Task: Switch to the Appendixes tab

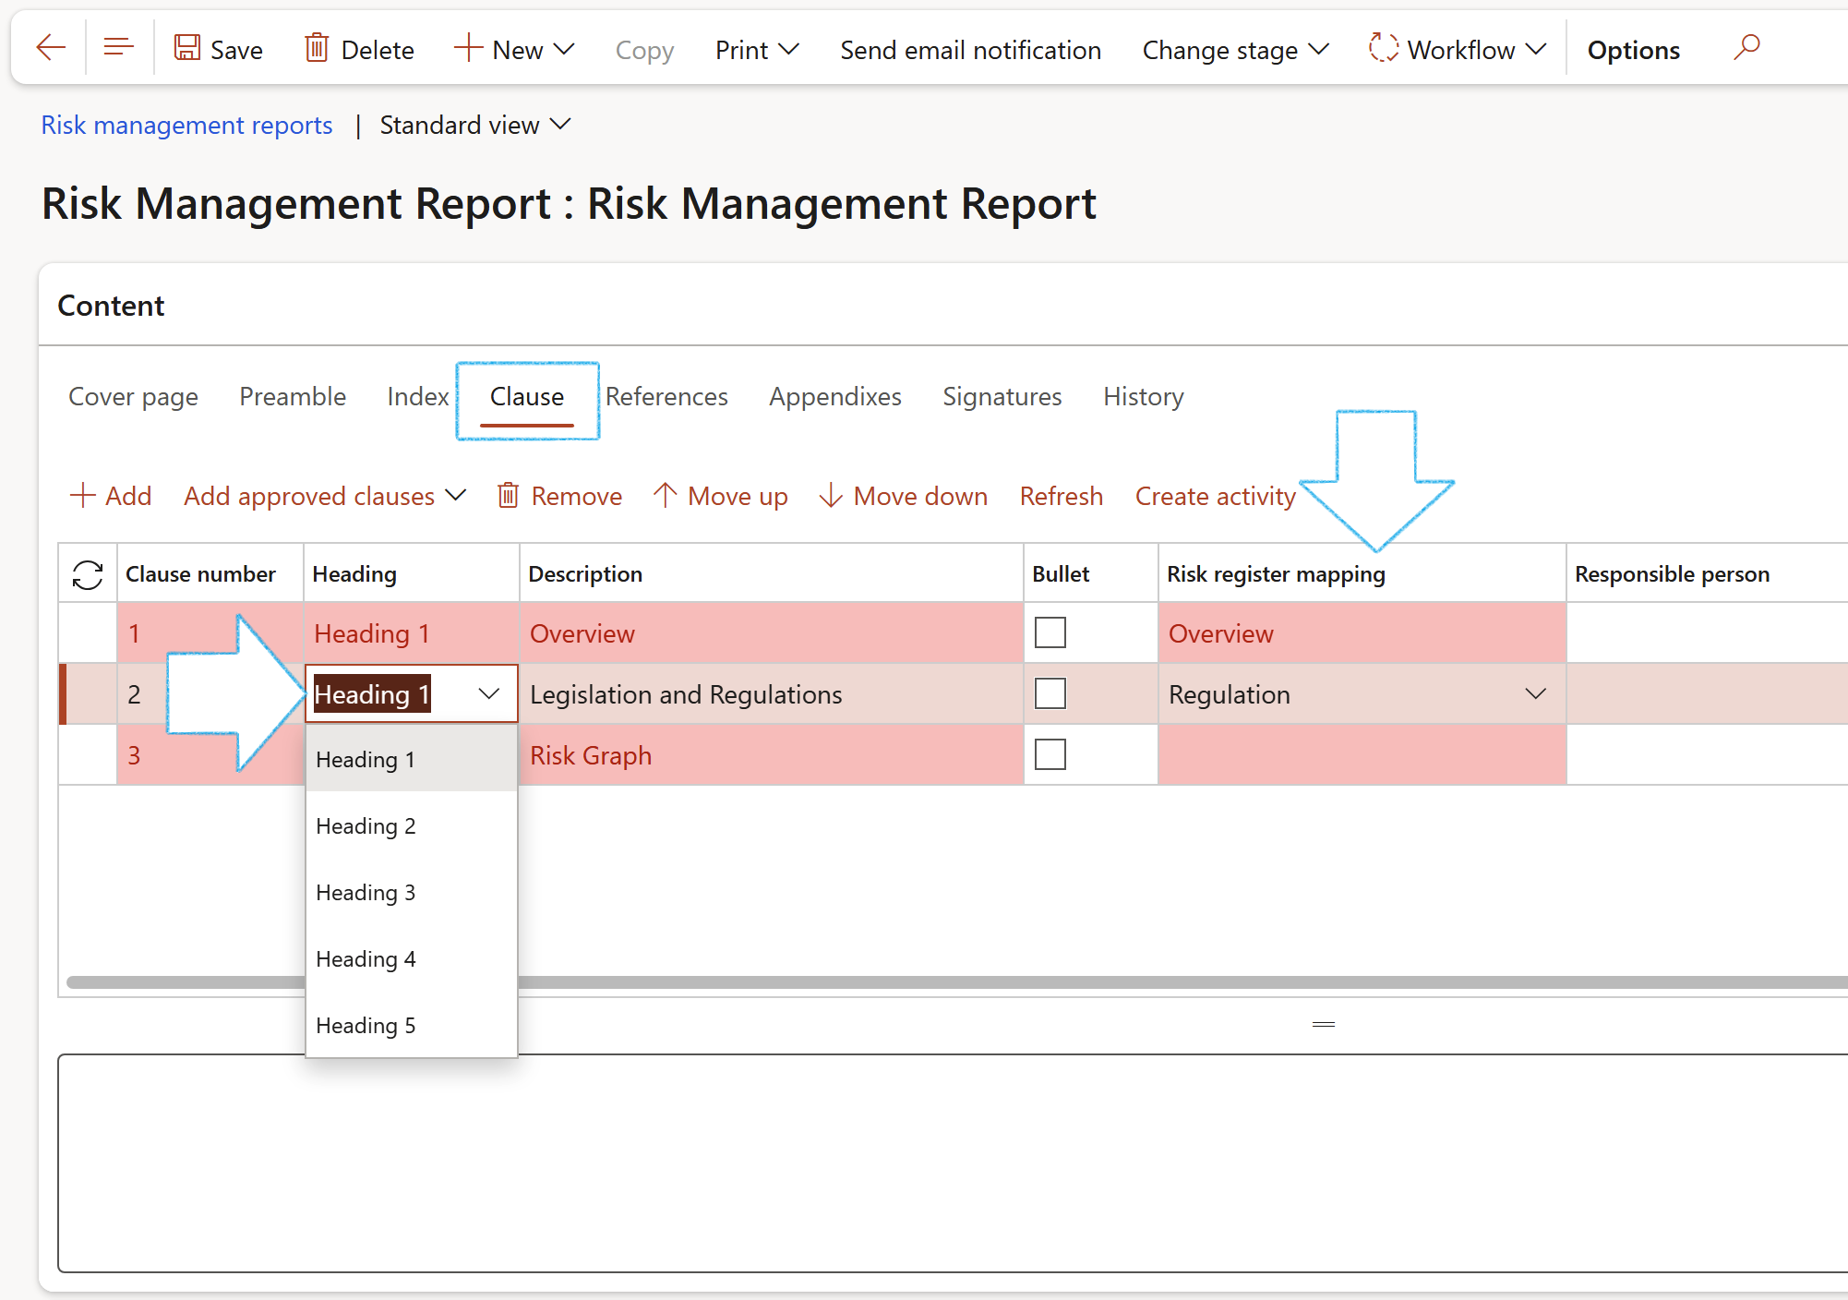Action: point(835,397)
